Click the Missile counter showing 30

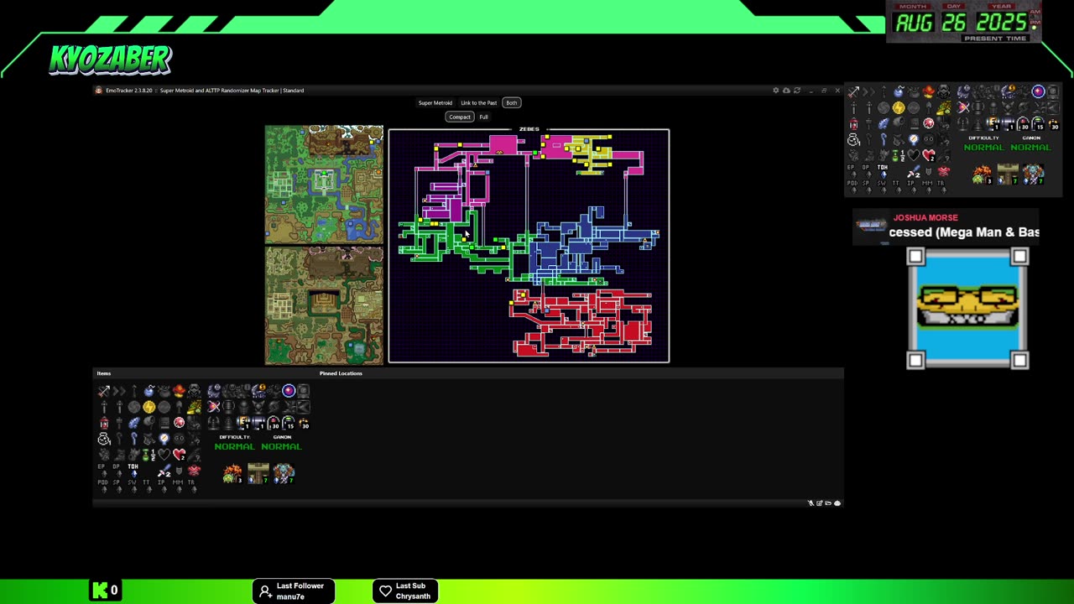274,423
